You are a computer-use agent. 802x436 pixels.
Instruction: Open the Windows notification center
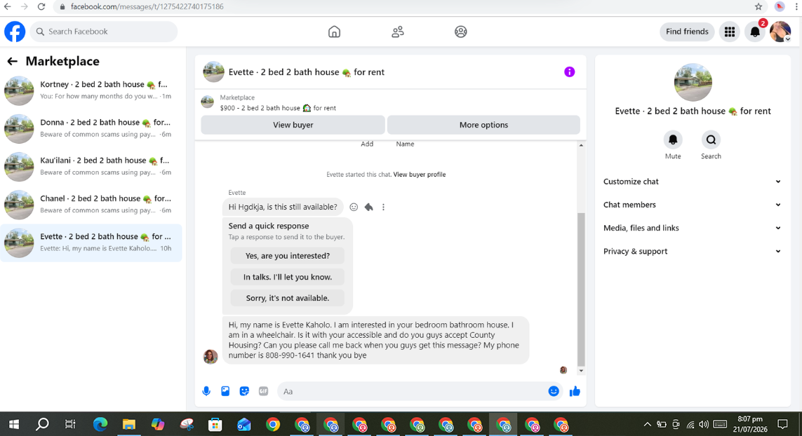782,424
